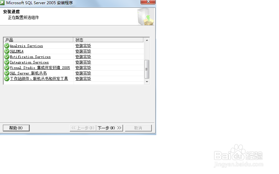Click the 取消 button
The width and height of the screenshot is (279, 174).
click(x=138, y=128)
